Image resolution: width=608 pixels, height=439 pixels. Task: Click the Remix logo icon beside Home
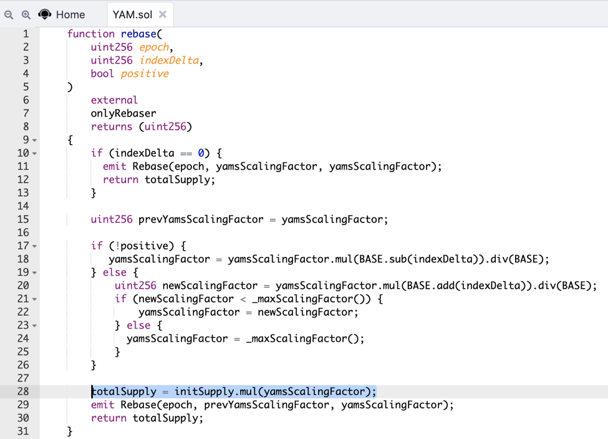click(x=45, y=14)
